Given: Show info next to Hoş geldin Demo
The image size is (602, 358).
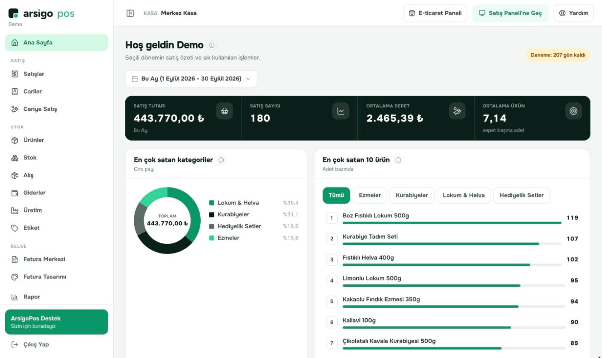Looking at the screenshot, I should coord(212,45).
